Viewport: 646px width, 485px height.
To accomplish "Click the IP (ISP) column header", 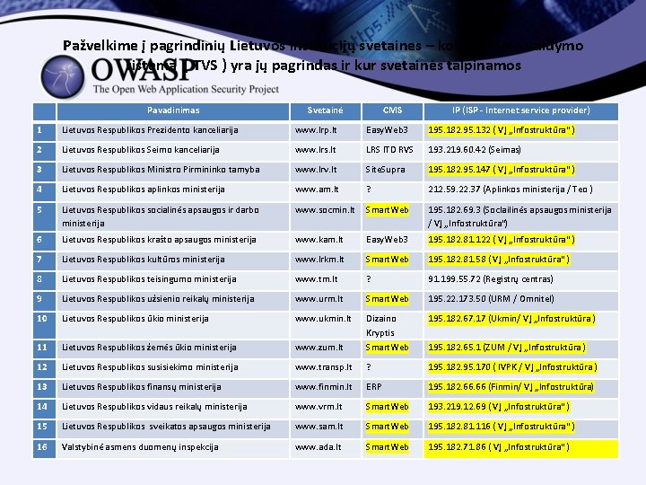I will tap(521, 110).
